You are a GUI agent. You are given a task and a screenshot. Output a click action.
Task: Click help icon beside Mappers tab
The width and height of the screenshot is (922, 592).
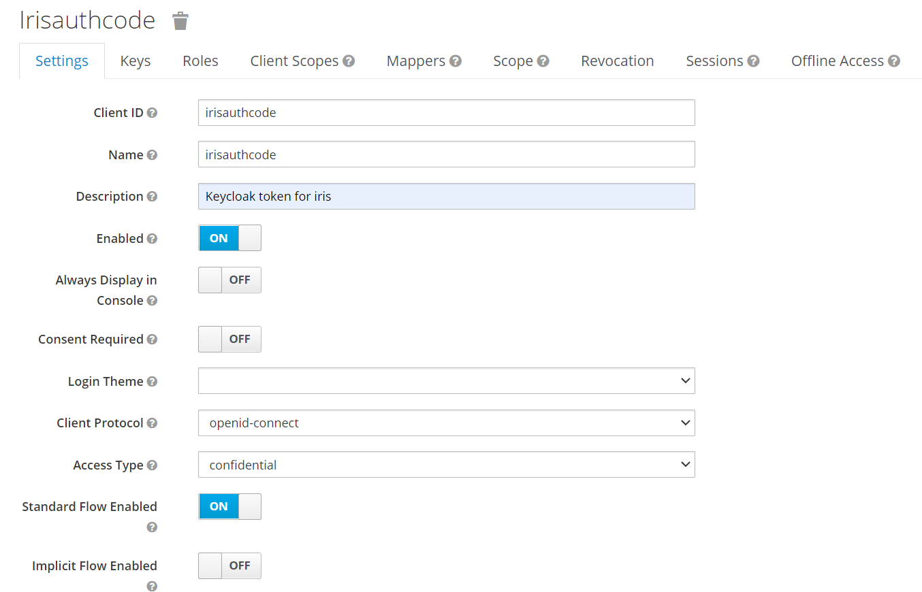pos(456,61)
